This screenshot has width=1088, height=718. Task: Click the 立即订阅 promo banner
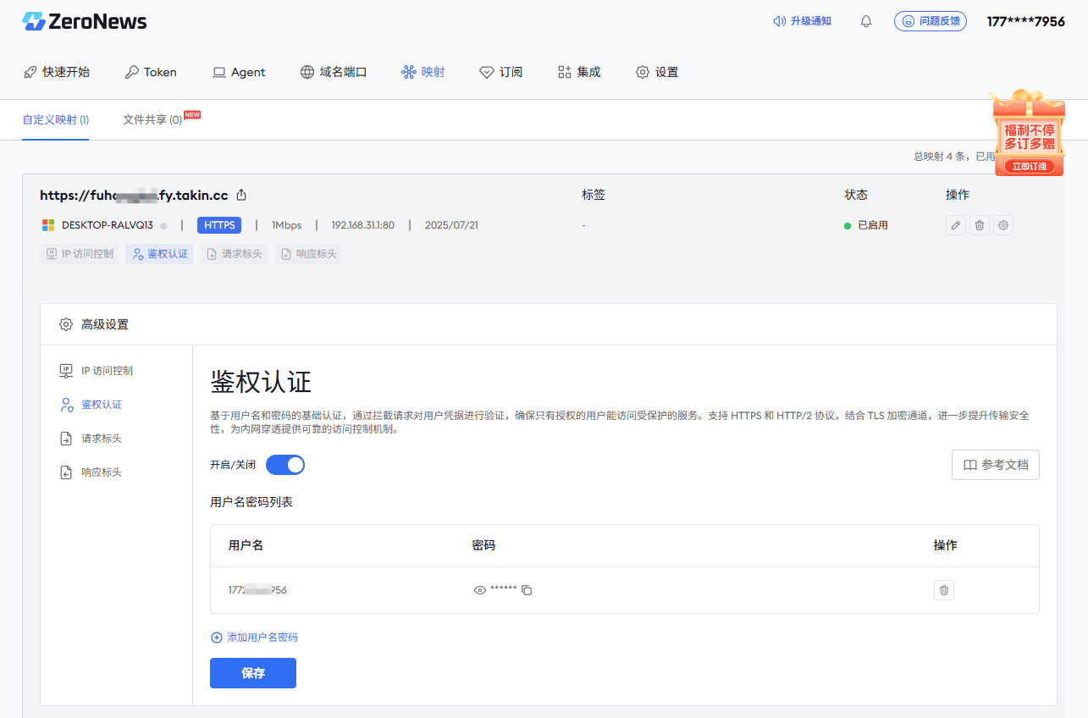[x=1028, y=166]
